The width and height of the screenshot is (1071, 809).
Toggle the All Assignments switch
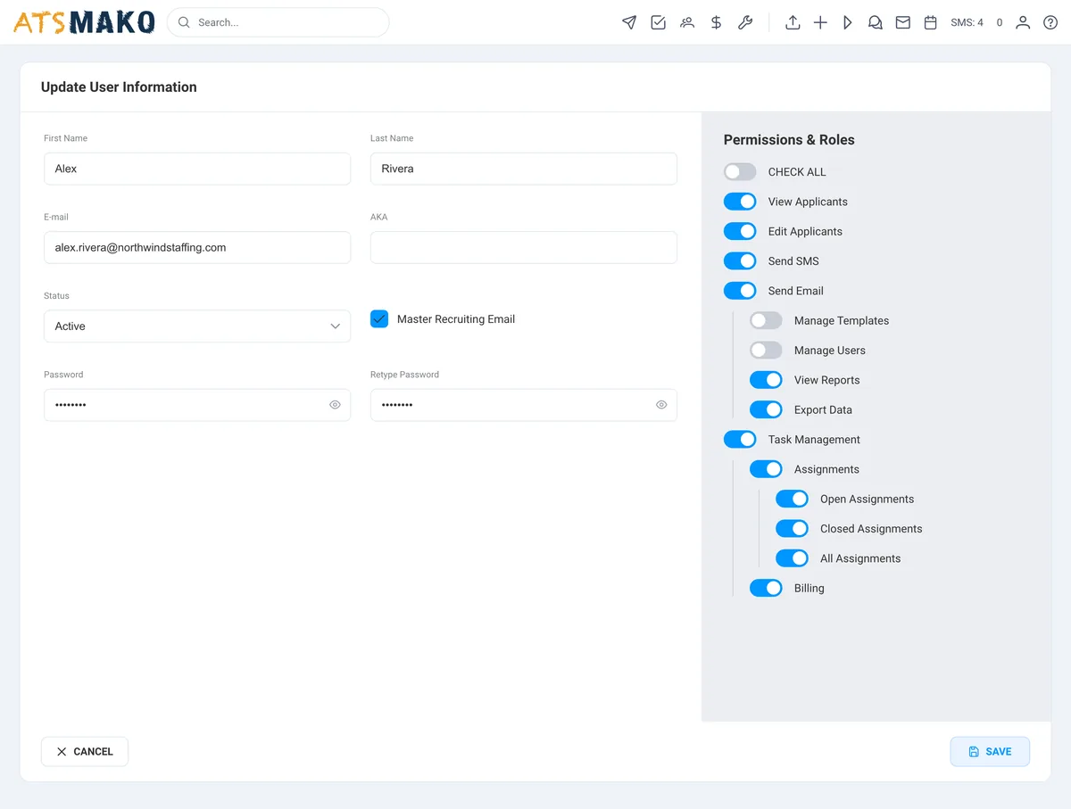(792, 558)
